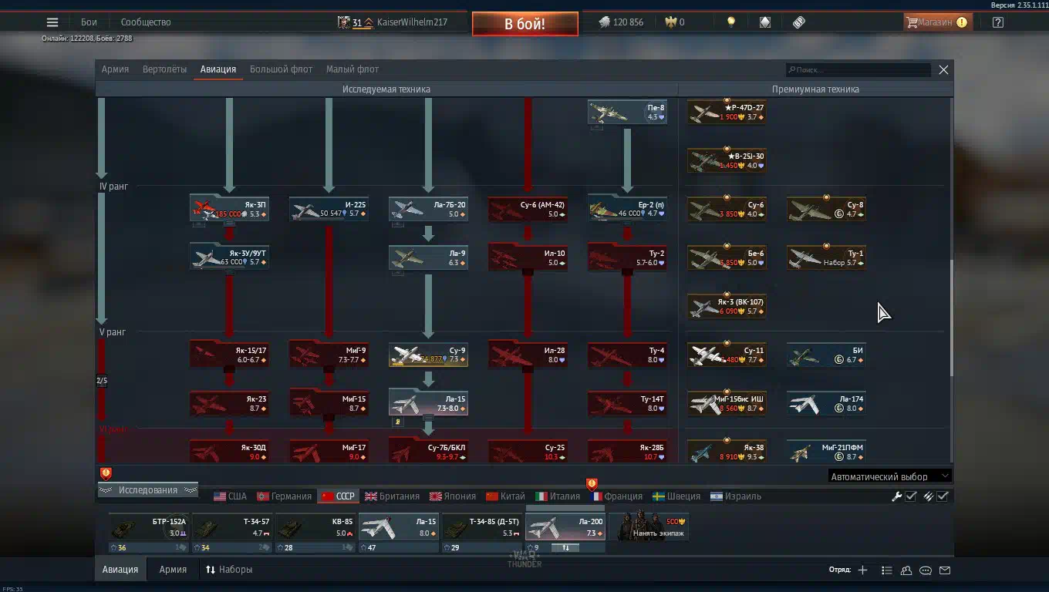Viewport: 1049px width, 592px height.
Task: Select Ла-9 fighter card
Action: click(428, 257)
